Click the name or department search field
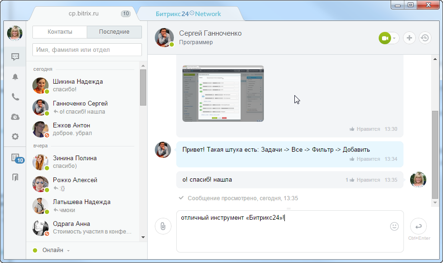Viewport: 443px width, 263px height. coord(87,50)
